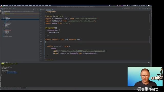Expand External Libraries node
This screenshot has width=164, height=92.
(6, 35)
